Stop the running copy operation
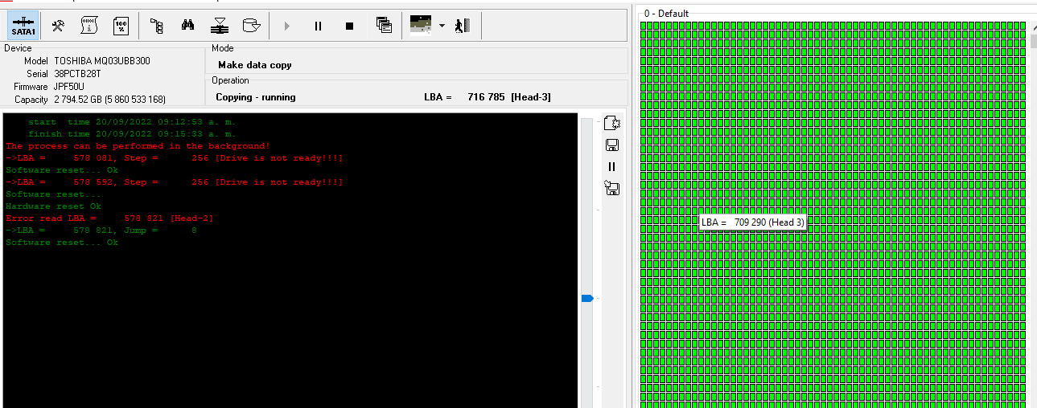The height and width of the screenshot is (408, 1037). (349, 26)
